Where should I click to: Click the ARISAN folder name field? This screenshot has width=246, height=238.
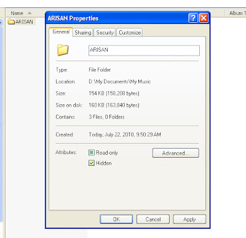(x=144, y=51)
